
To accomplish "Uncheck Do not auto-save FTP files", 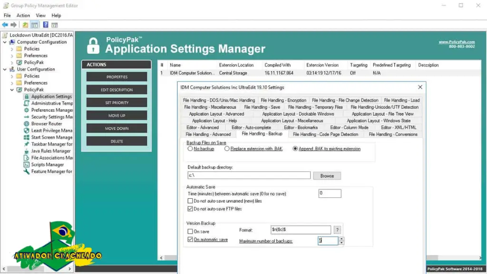I will [190, 209].
